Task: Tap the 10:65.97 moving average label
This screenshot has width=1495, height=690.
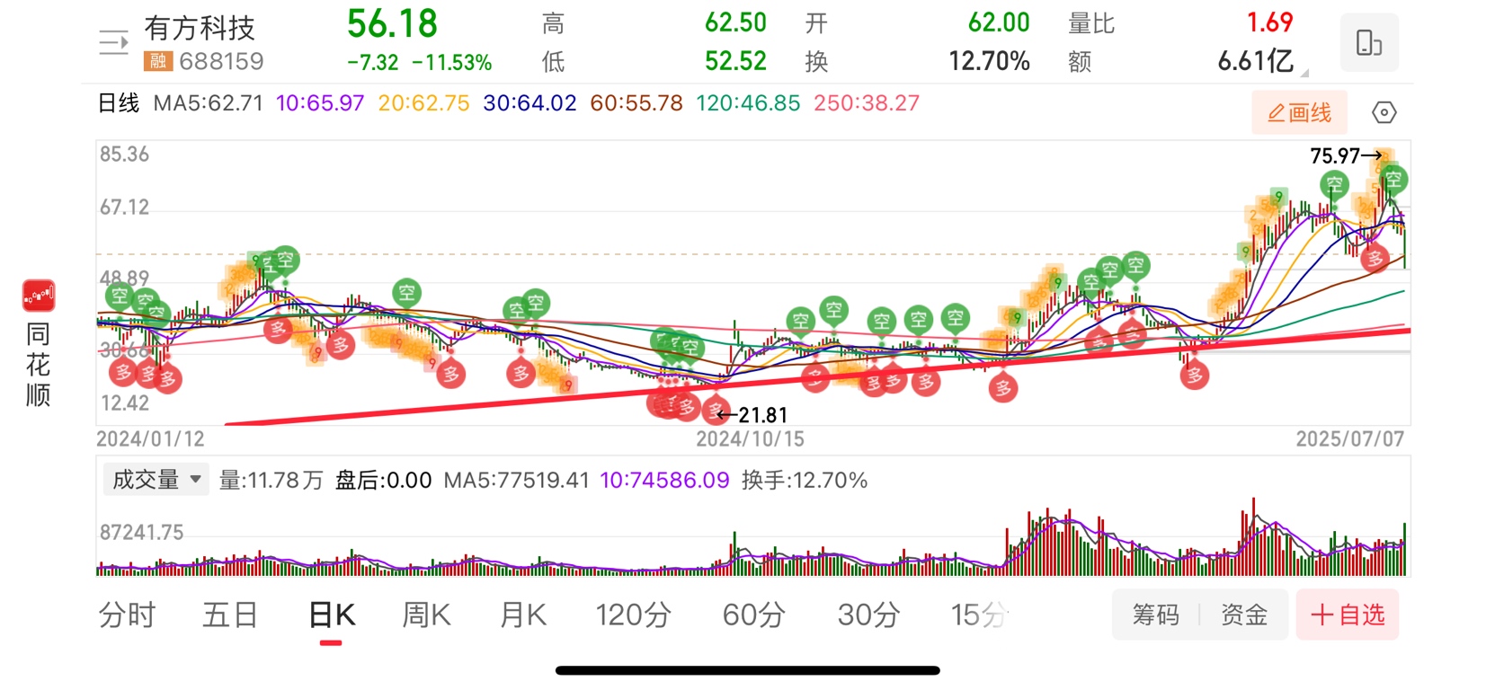Action: 320,103
